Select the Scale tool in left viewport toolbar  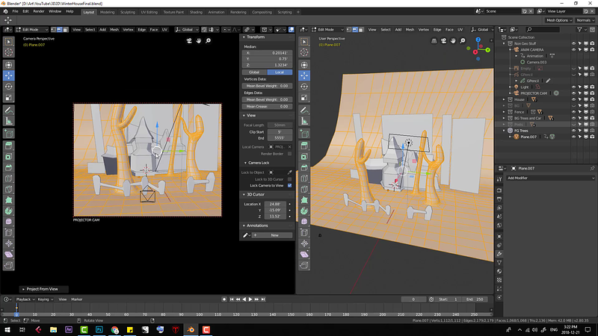[8, 98]
